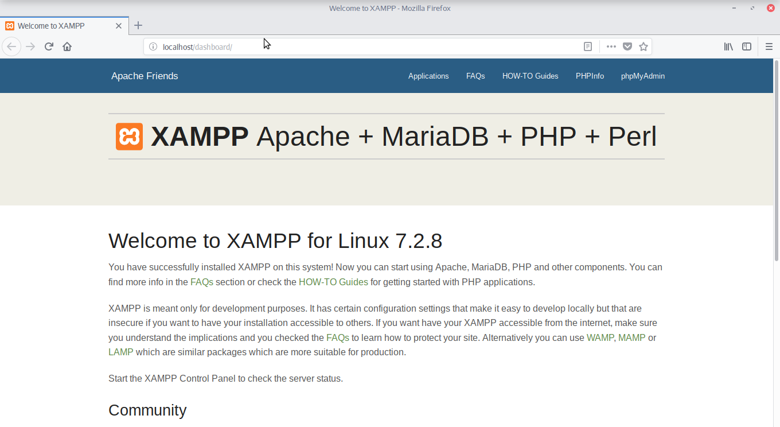Show sidebars icon

[x=747, y=46]
